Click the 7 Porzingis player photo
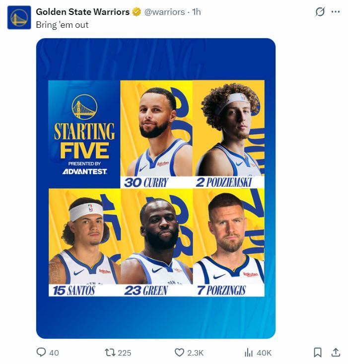Image resolution: width=348 pixels, height=364 pixels. (228, 241)
